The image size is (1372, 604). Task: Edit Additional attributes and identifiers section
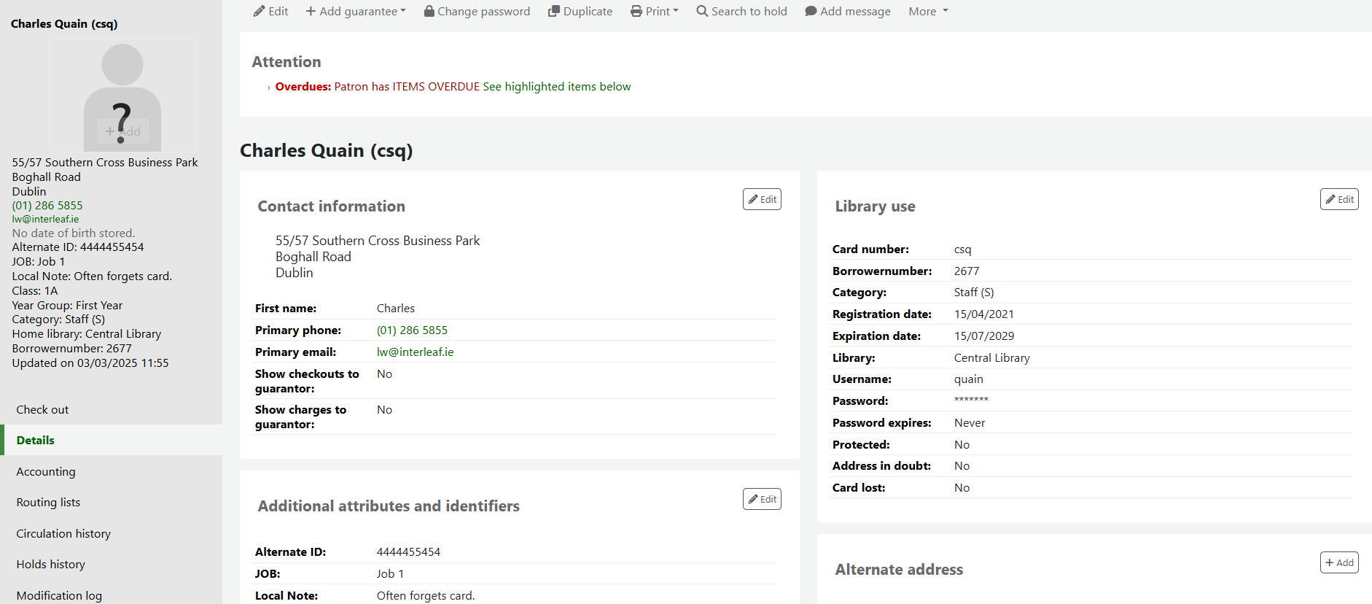coord(762,499)
